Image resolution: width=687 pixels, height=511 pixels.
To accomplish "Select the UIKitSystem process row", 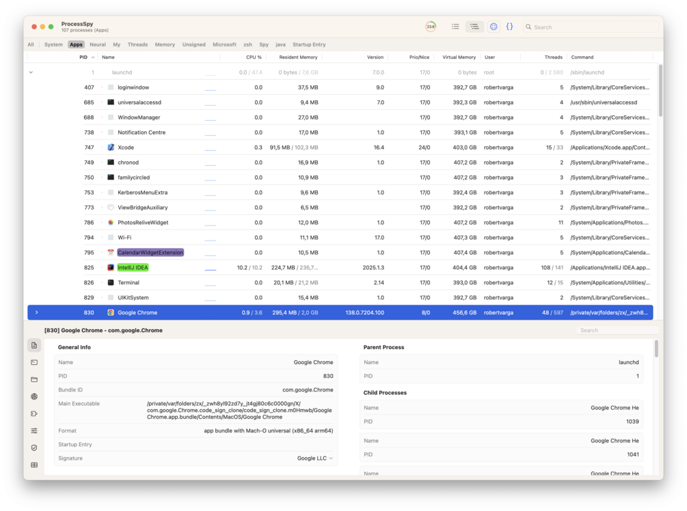I will pos(340,298).
